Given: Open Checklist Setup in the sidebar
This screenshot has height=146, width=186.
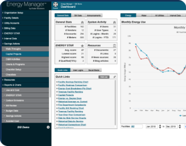Looking at the screenshot, I should [x=25, y=69].
